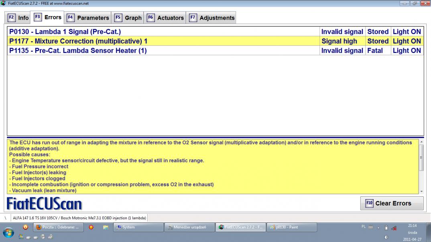Image resolution: width=431 pixels, height=242 pixels.
Task: Click the F3 key icon on Errors tab
Action: tap(38, 17)
